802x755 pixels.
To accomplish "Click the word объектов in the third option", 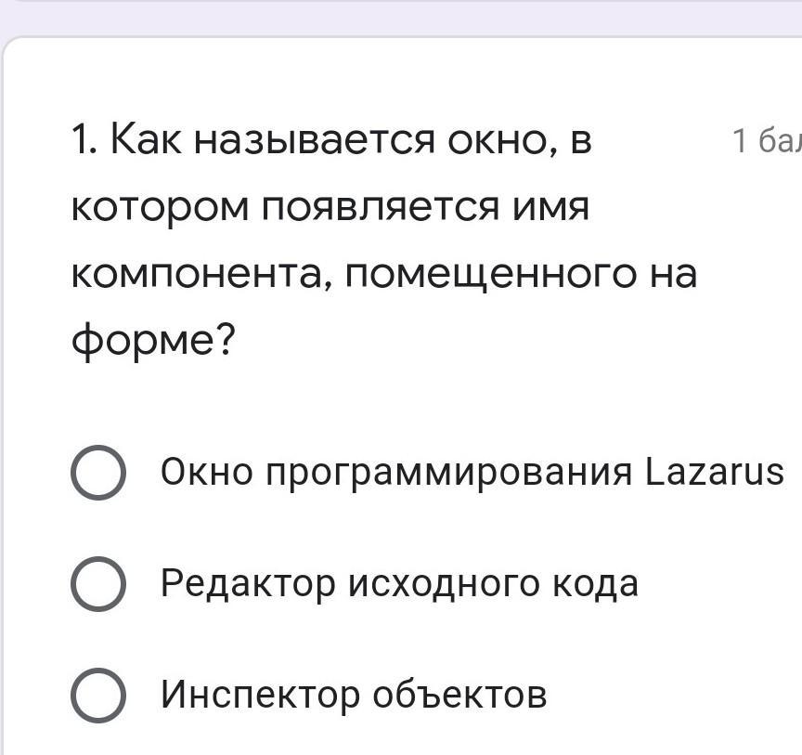I will (459, 695).
